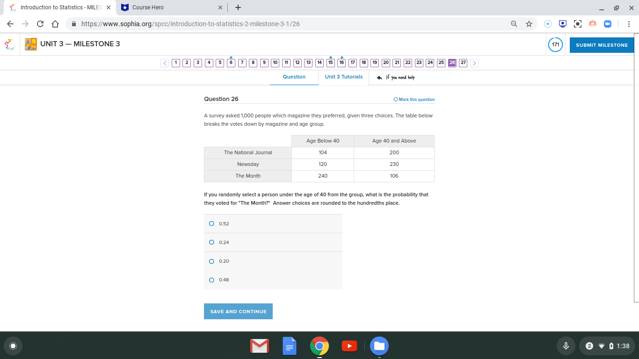
Task: Jump to question 27
Action: 463,63
